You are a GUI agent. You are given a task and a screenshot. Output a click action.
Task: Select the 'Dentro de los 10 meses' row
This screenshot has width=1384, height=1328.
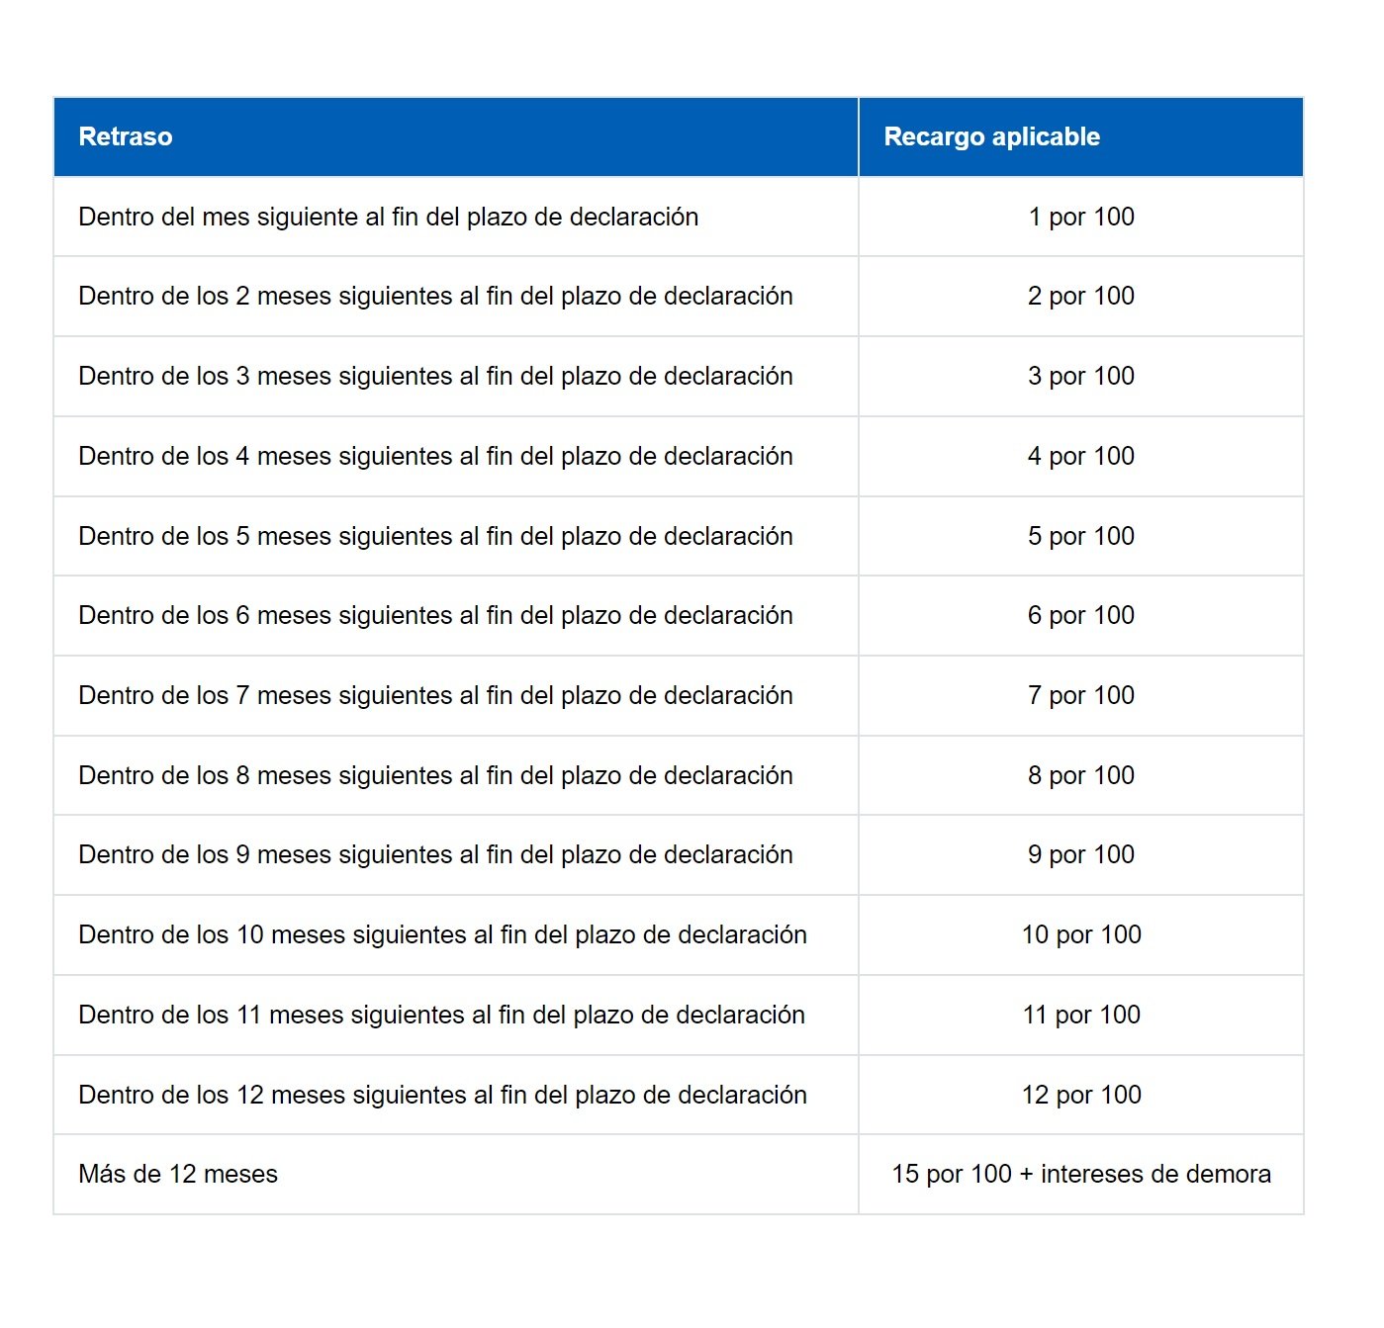pyautogui.click(x=442, y=934)
